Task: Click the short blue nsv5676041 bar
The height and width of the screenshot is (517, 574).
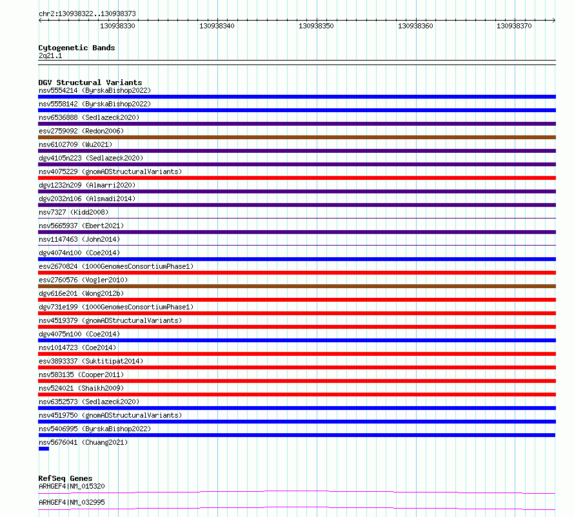Action: tap(44, 449)
